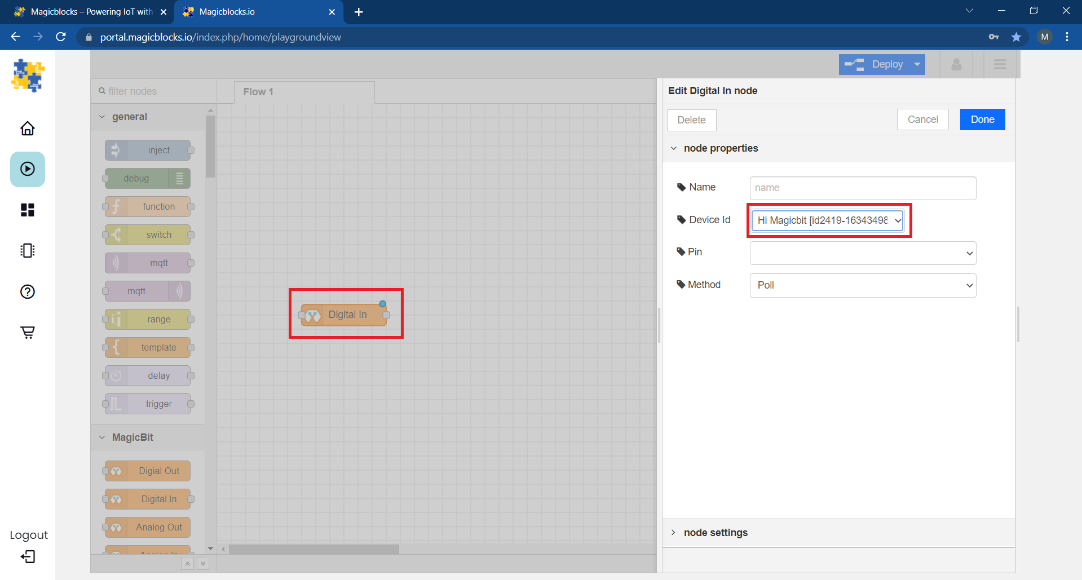
Task: Click the Delete button in the edit panel
Action: [x=691, y=120]
